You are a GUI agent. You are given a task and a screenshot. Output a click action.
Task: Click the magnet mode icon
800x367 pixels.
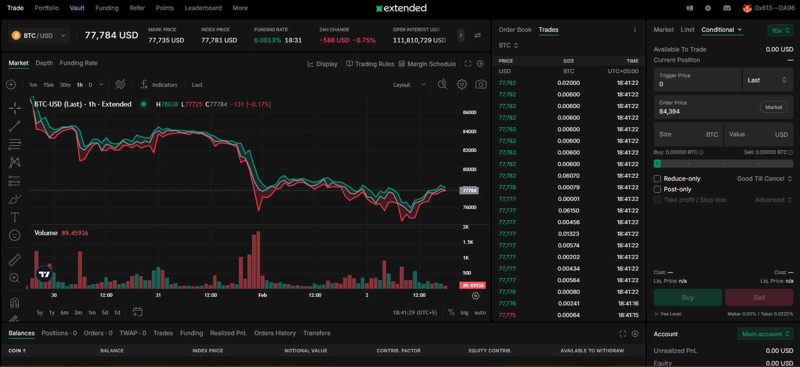(x=15, y=303)
